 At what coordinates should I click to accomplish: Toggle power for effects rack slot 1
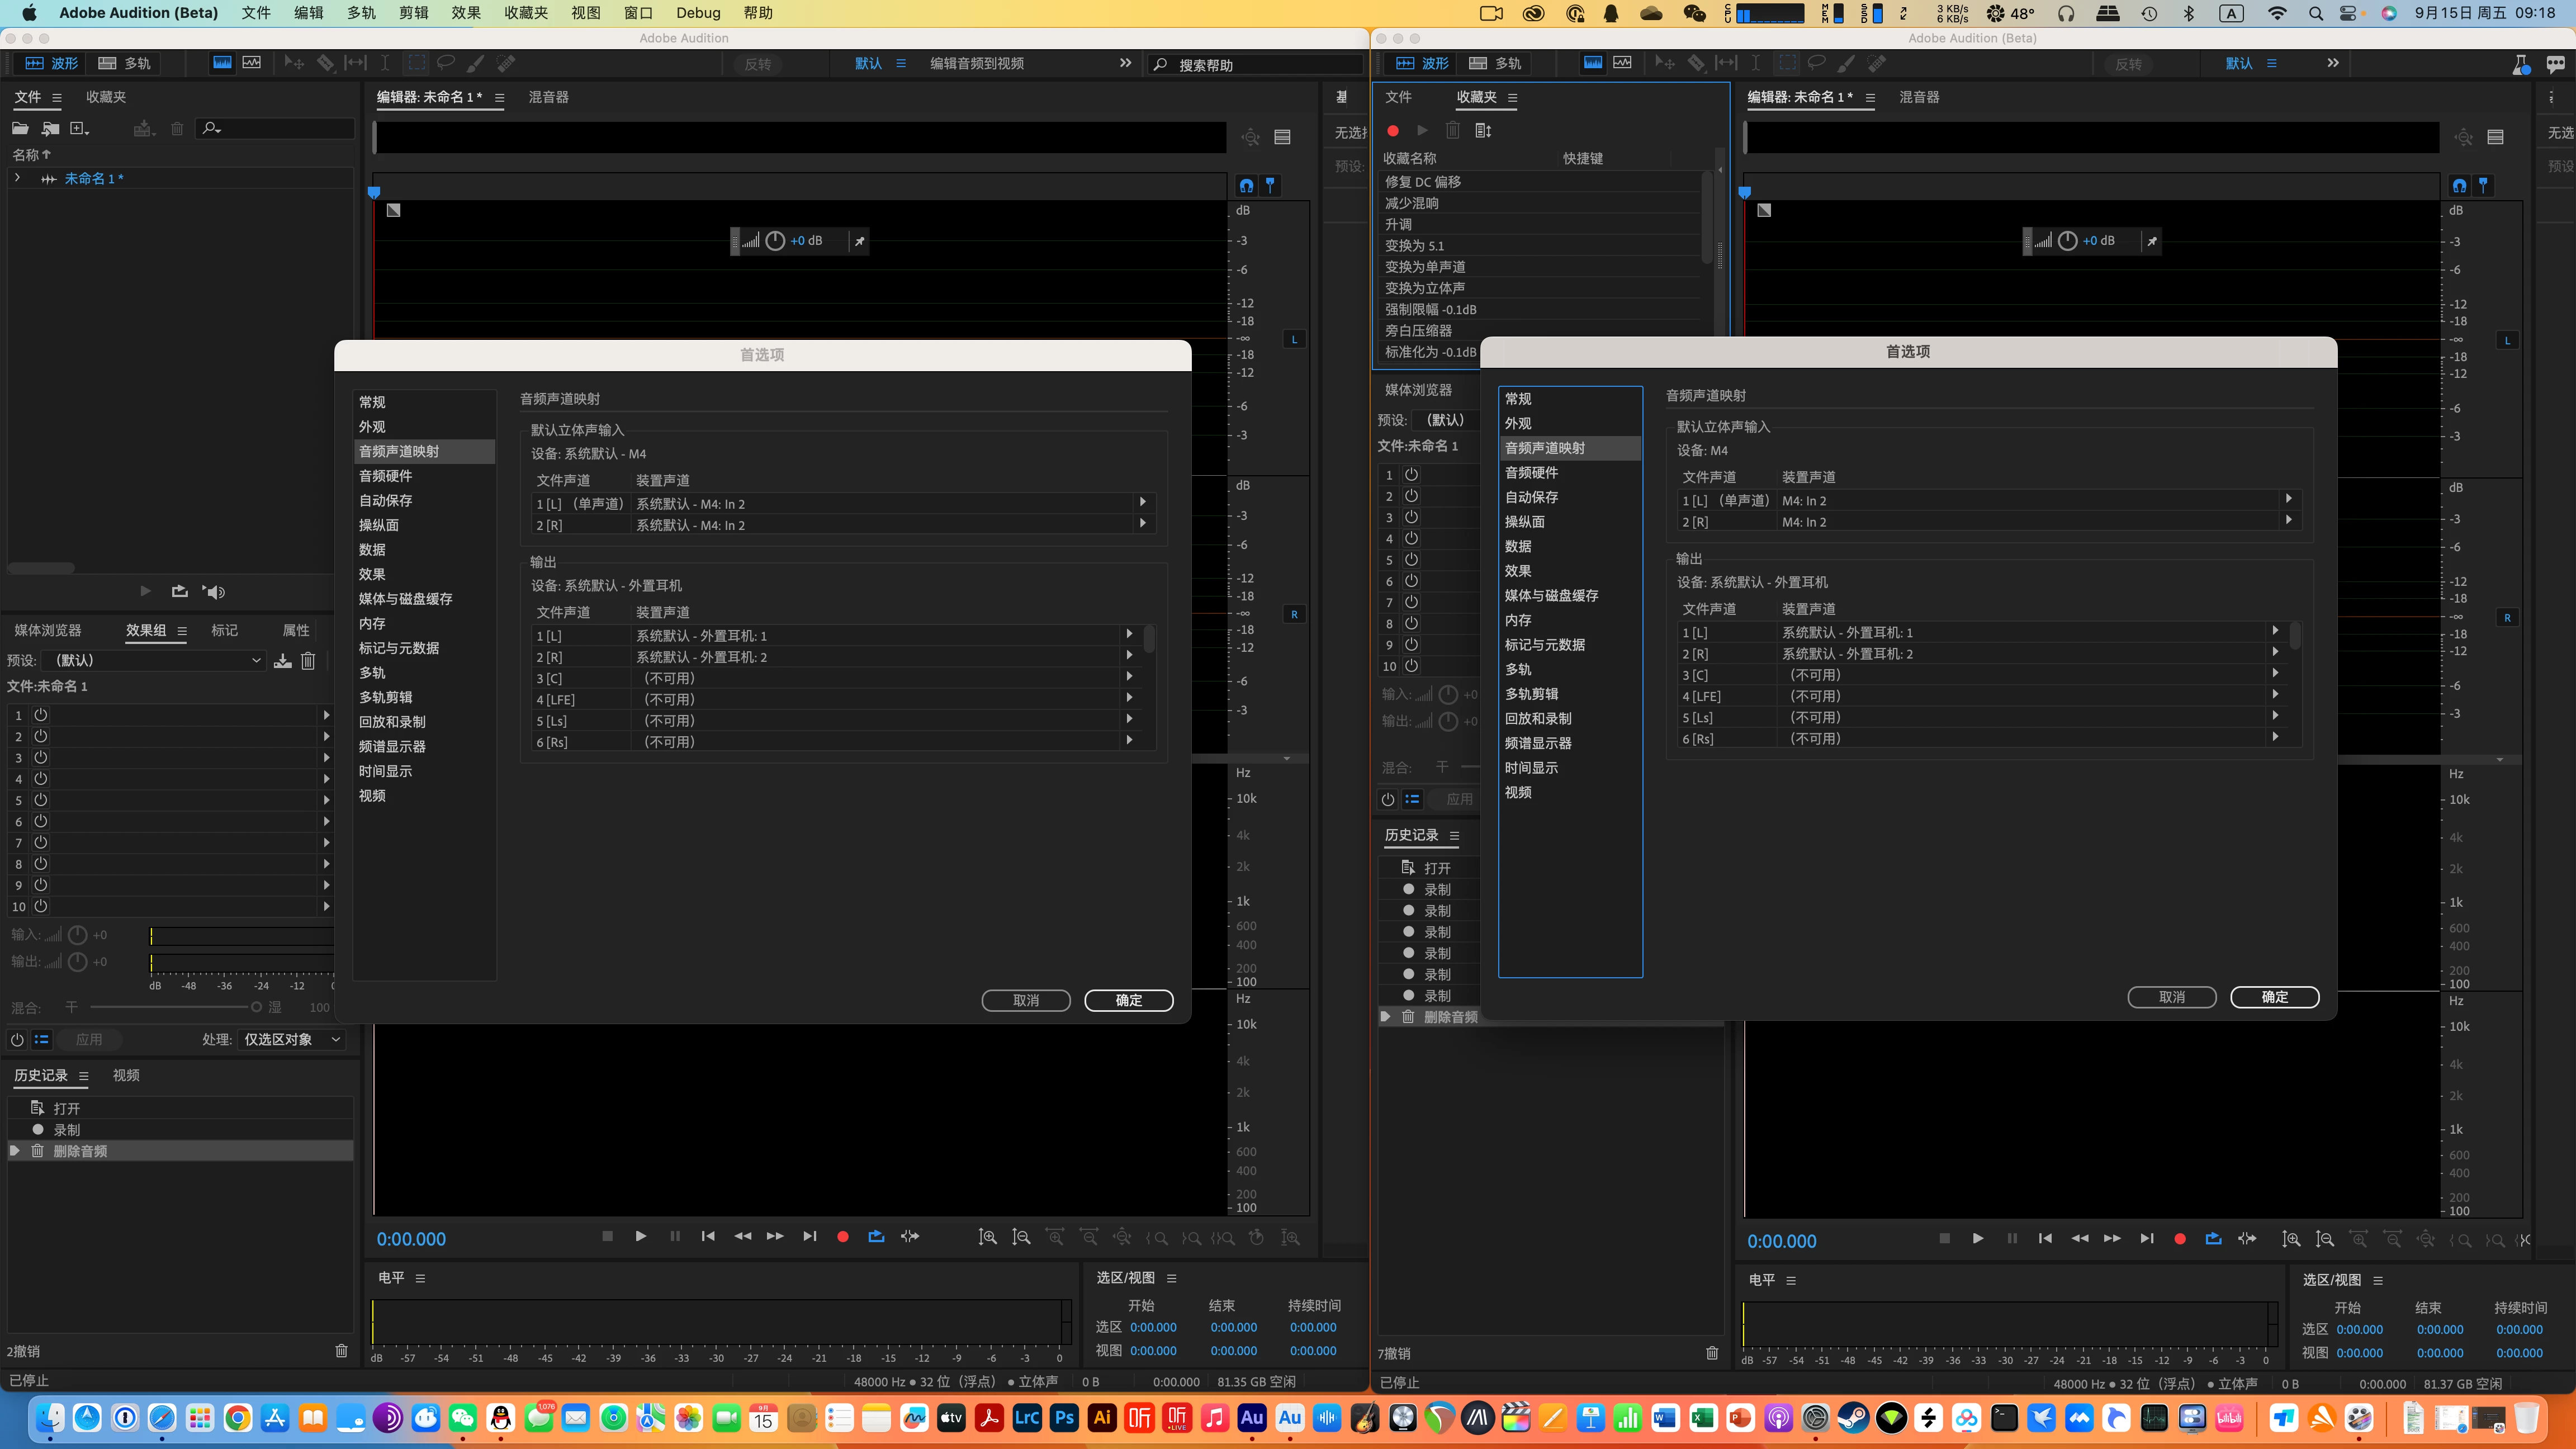[x=41, y=715]
